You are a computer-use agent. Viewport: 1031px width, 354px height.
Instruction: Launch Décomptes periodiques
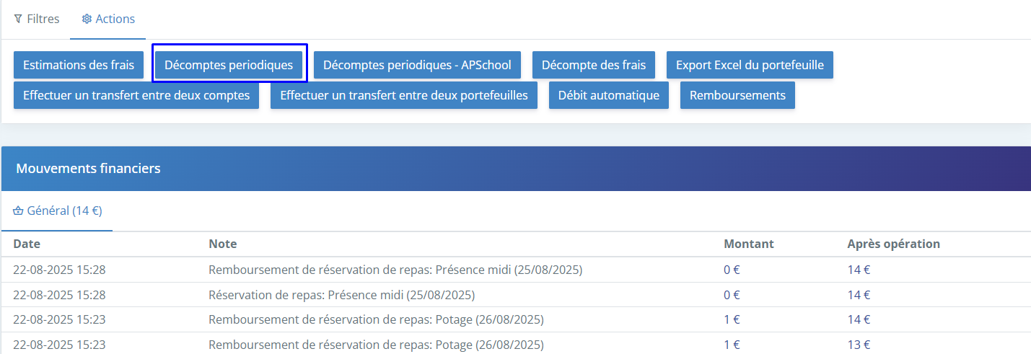229,65
